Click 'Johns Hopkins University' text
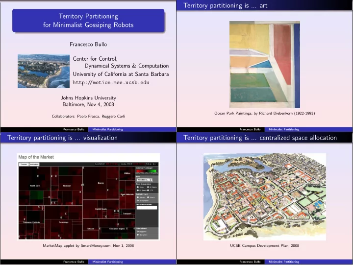The height and width of the screenshot is (265, 353). click(88, 98)
